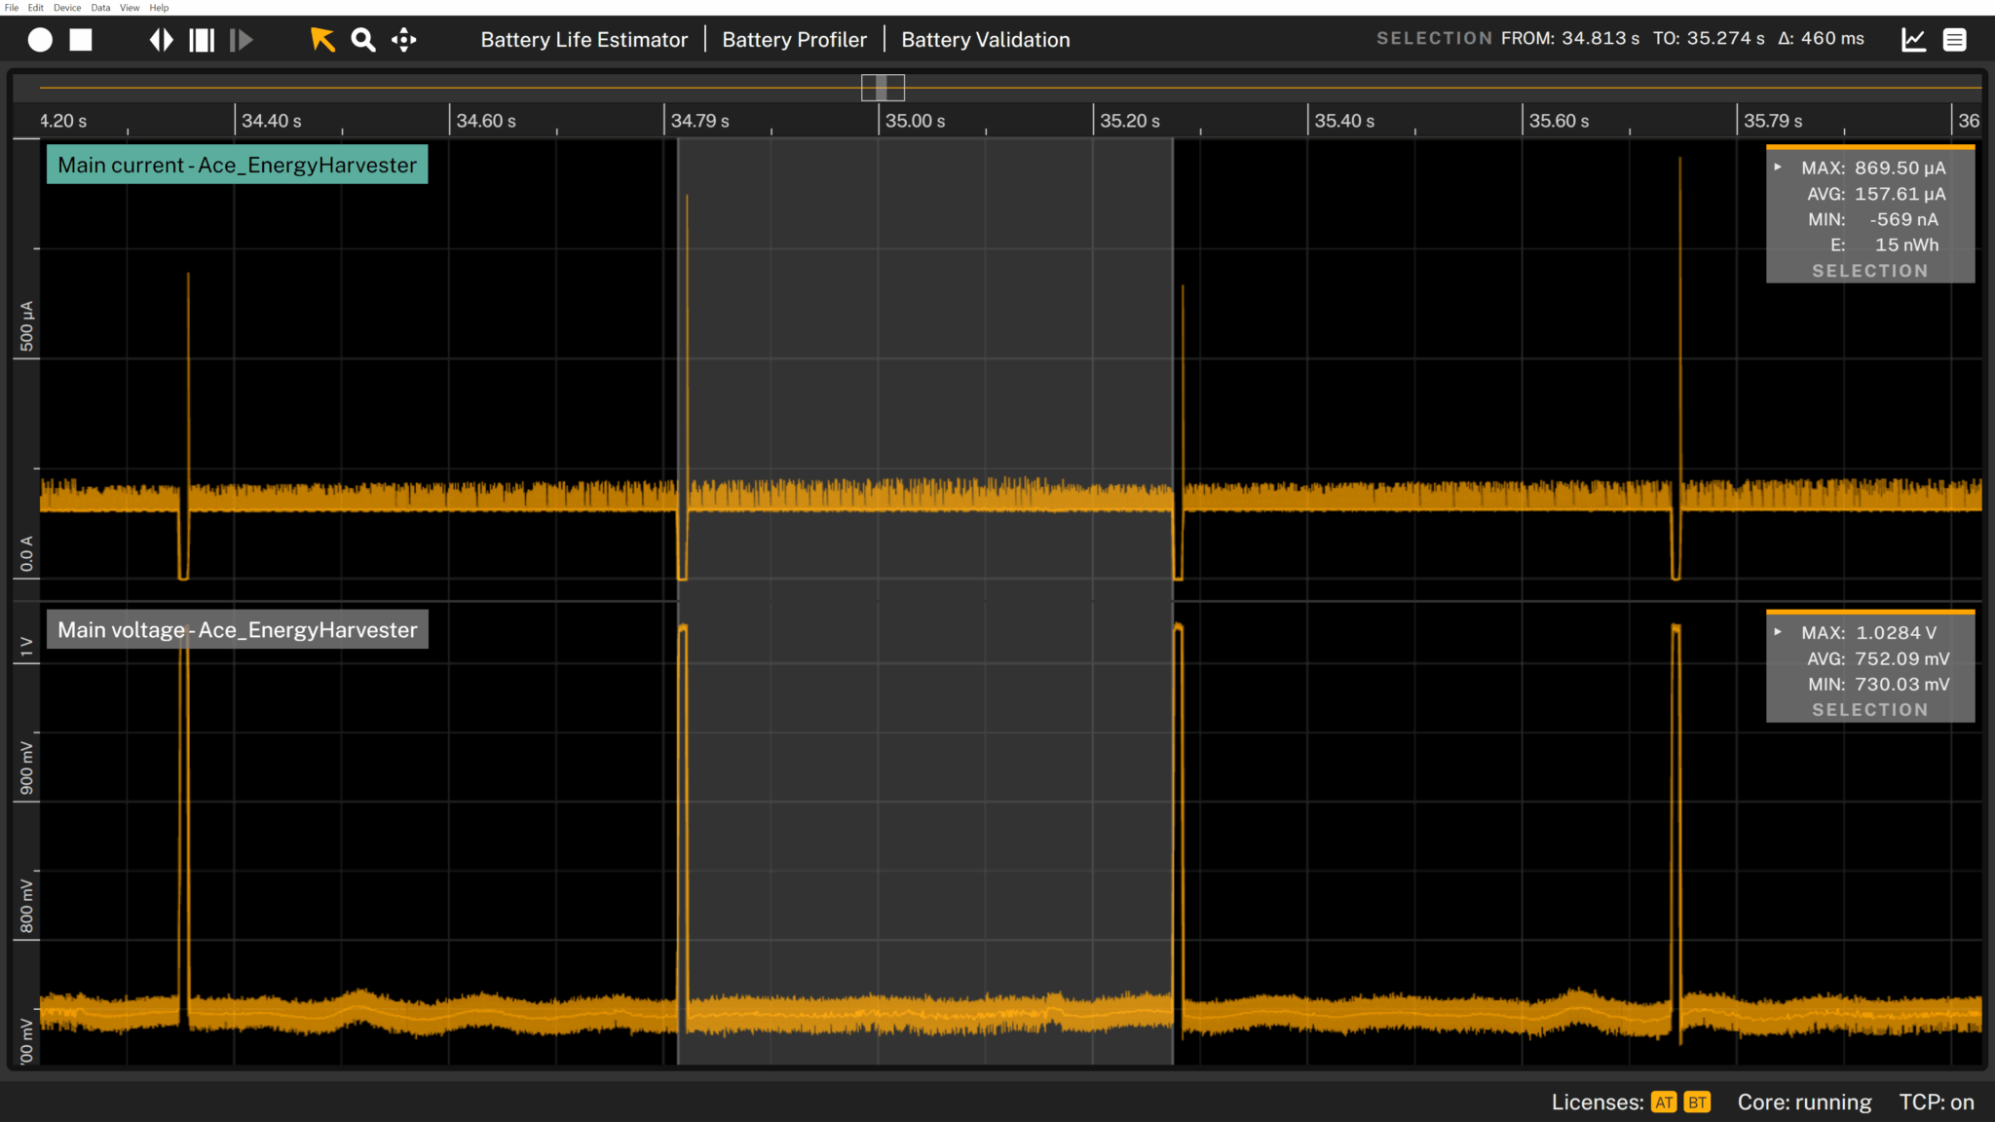Click the horizontal fit-view arrows icon
Image resolution: width=1995 pixels, height=1122 pixels.
point(162,40)
